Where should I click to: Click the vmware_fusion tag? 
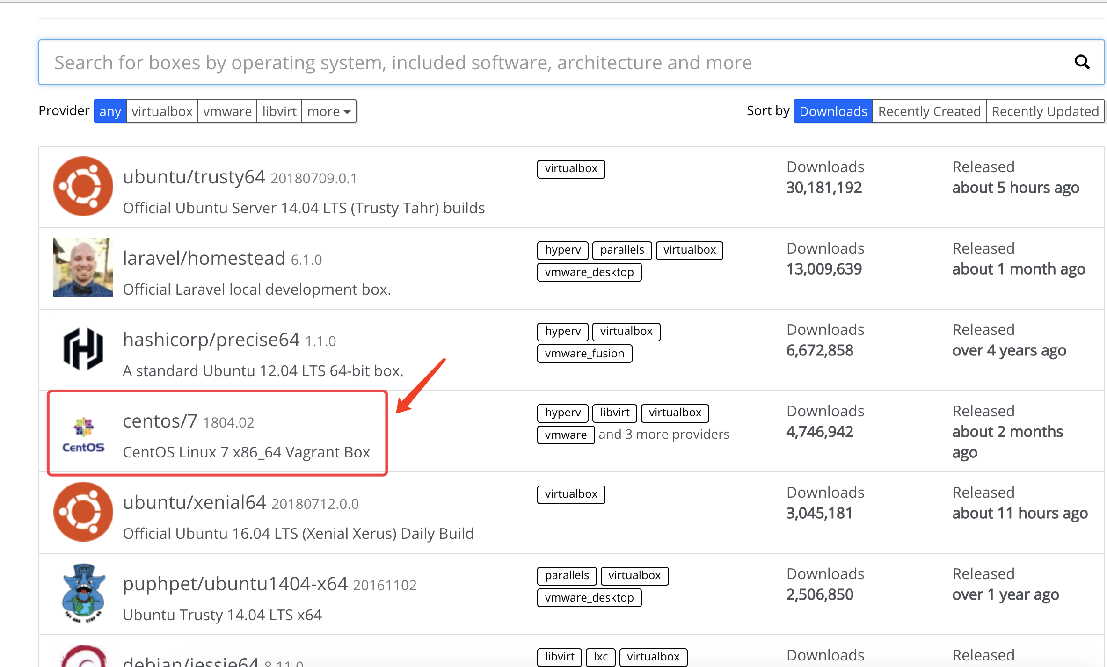coord(584,354)
